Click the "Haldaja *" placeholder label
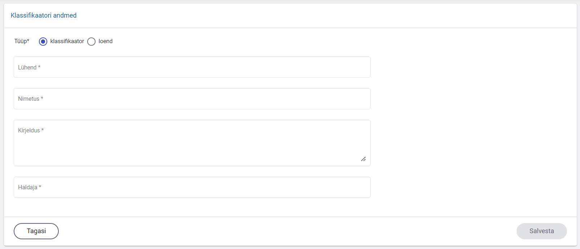The height and width of the screenshot is (249, 580). (30, 187)
